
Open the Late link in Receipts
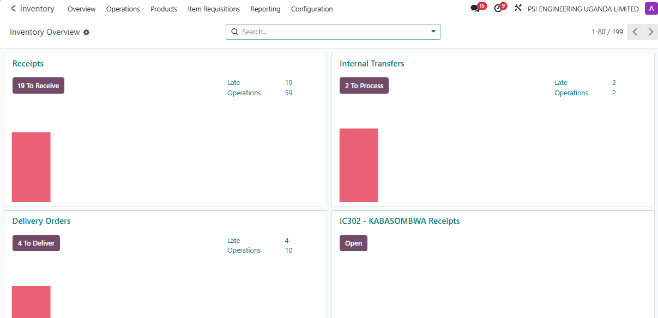coord(233,83)
